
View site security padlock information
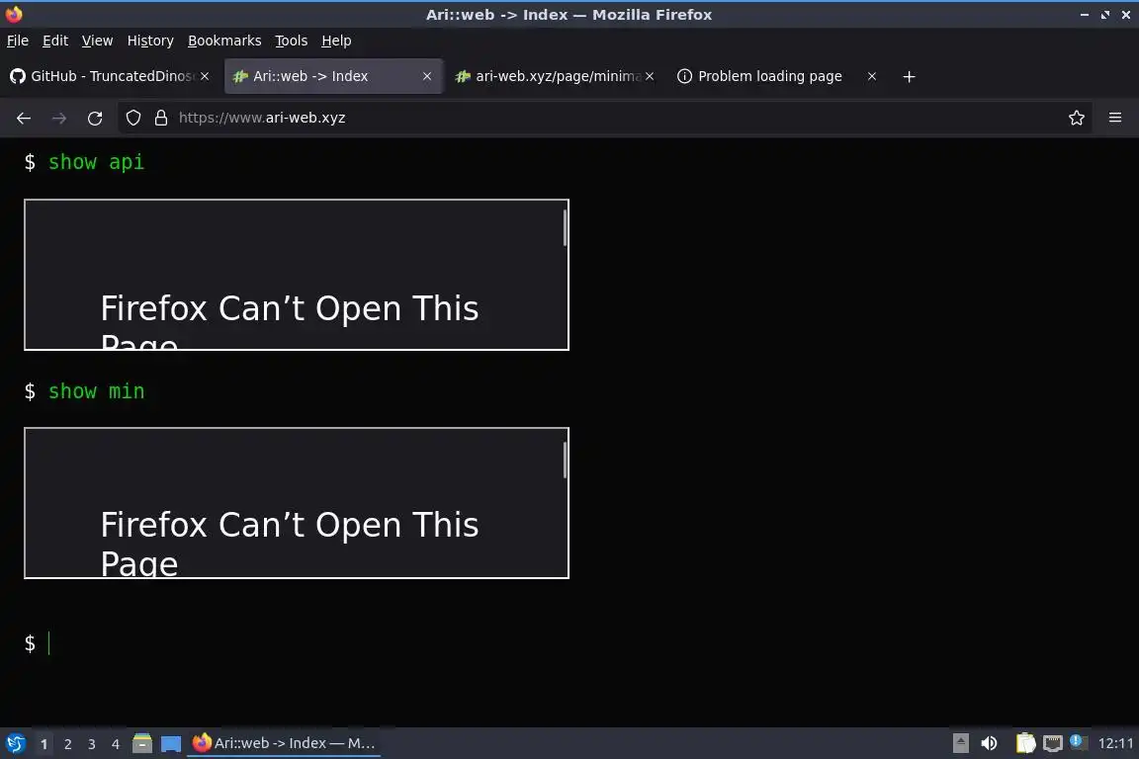[161, 118]
